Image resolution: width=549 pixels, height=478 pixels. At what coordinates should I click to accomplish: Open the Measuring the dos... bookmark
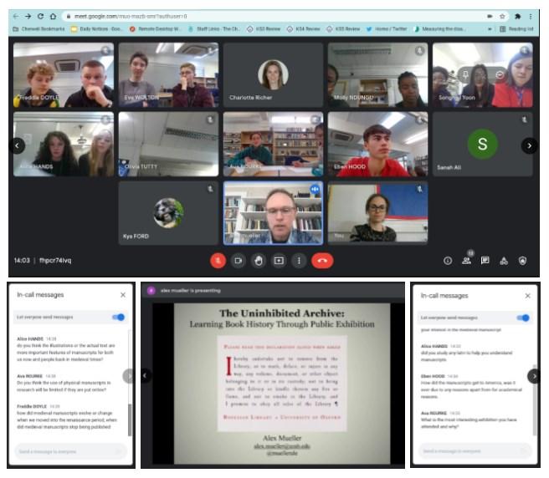coord(439,28)
